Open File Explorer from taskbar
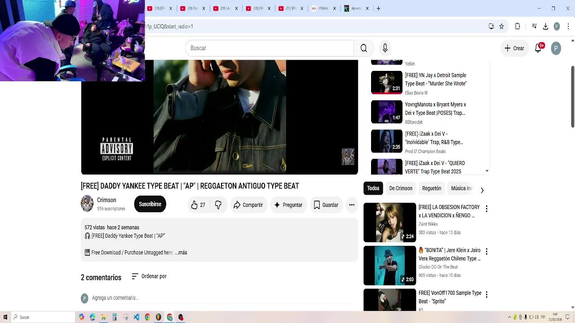The height and width of the screenshot is (323, 575). tap(103, 317)
